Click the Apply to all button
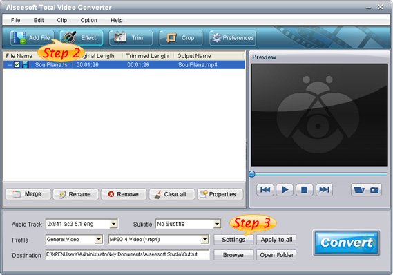The image size is (393, 275). (276, 240)
